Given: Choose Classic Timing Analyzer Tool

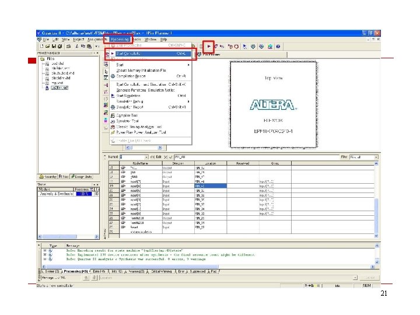Looking at the screenshot, I should click(151, 127).
